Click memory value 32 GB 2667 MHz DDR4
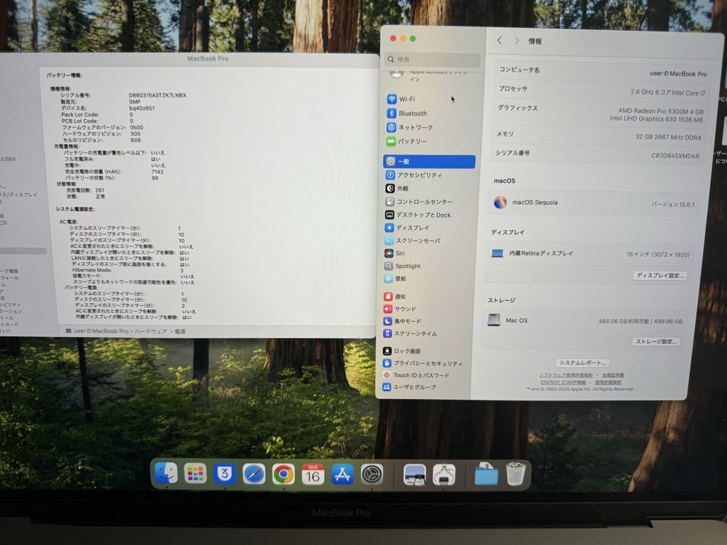This screenshot has width=727, height=545. tap(668, 137)
